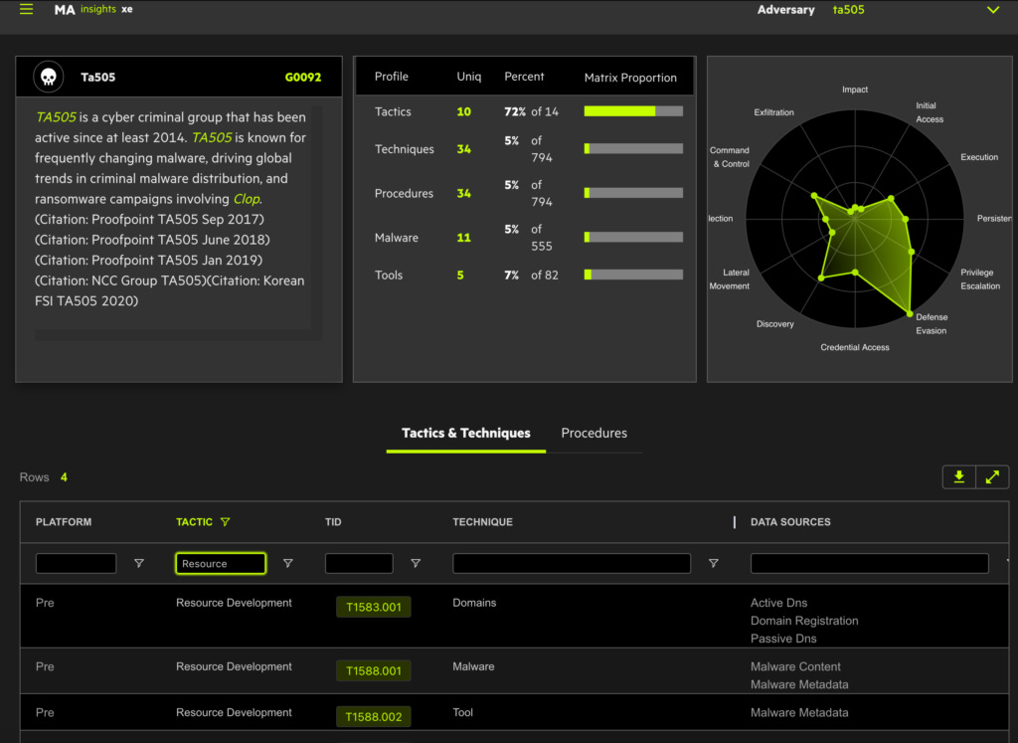Click the Passive Dns data source
The width and height of the screenshot is (1018, 743).
pos(783,639)
